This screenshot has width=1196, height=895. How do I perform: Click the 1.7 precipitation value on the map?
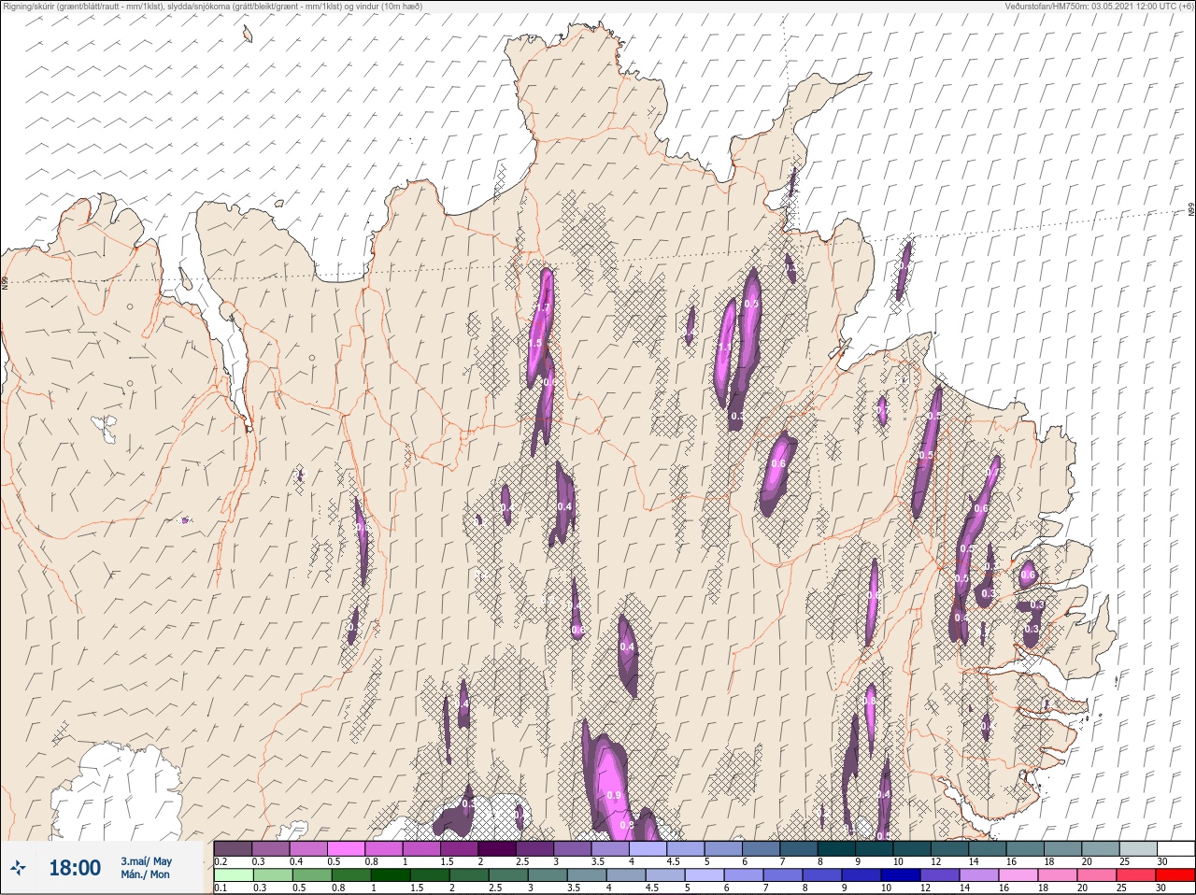pyautogui.click(x=543, y=308)
